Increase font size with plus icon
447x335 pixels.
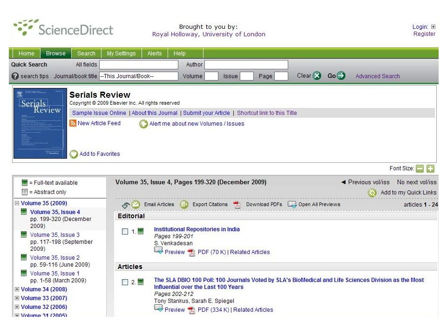tap(430, 168)
